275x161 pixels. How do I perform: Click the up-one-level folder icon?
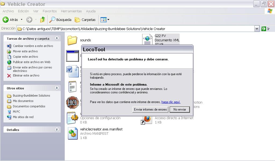[x=42, y=20]
